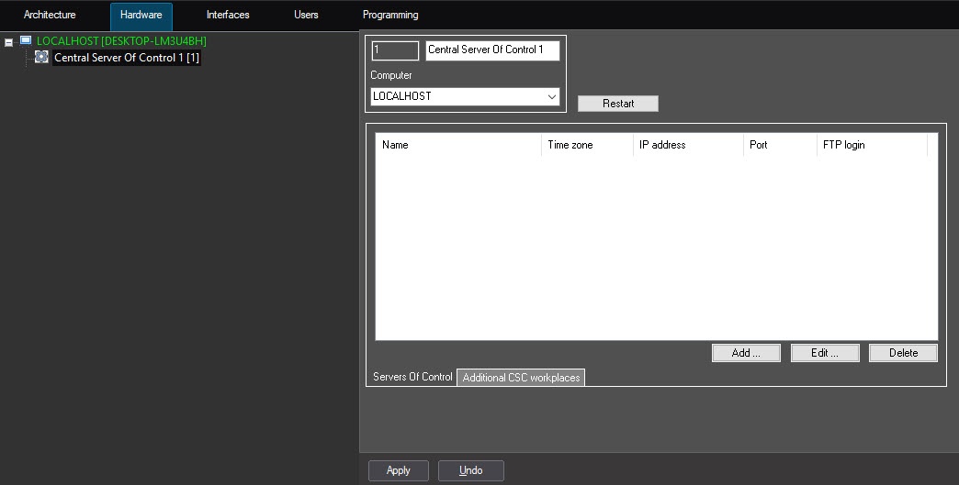This screenshot has width=959, height=485.
Task: Click the object ID number field
Action: (x=395, y=50)
